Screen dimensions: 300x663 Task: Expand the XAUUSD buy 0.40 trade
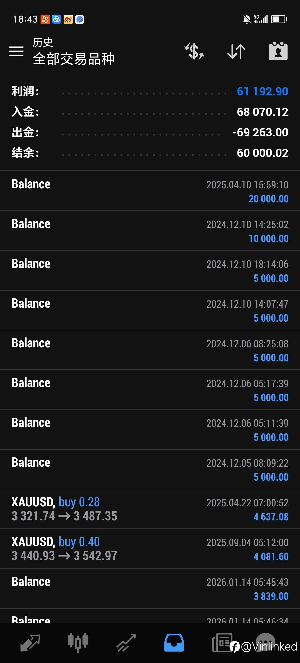[150, 549]
